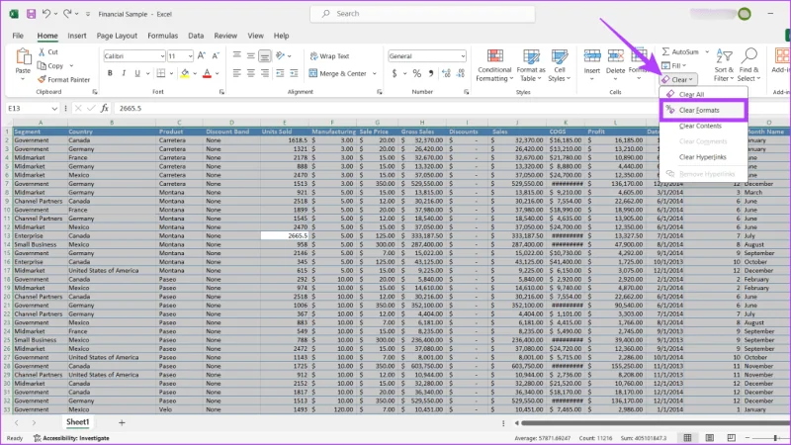Image resolution: width=791 pixels, height=445 pixels.
Task: Open the Insert Function fx dialog
Action: pyautogui.click(x=105, y=108)
